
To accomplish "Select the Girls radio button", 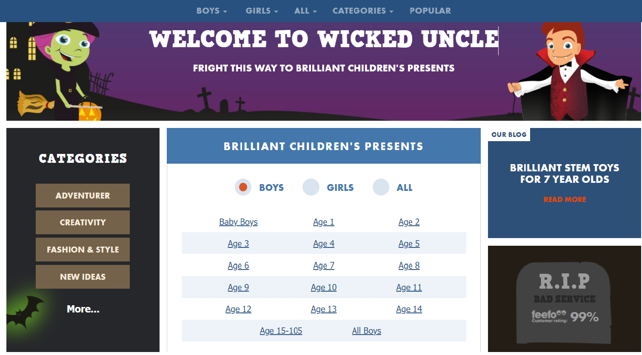I will point(311,187).
